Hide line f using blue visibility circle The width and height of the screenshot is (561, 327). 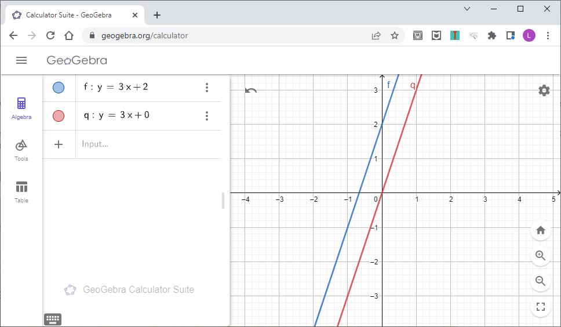pyautogui.click(x=59, y=88)
